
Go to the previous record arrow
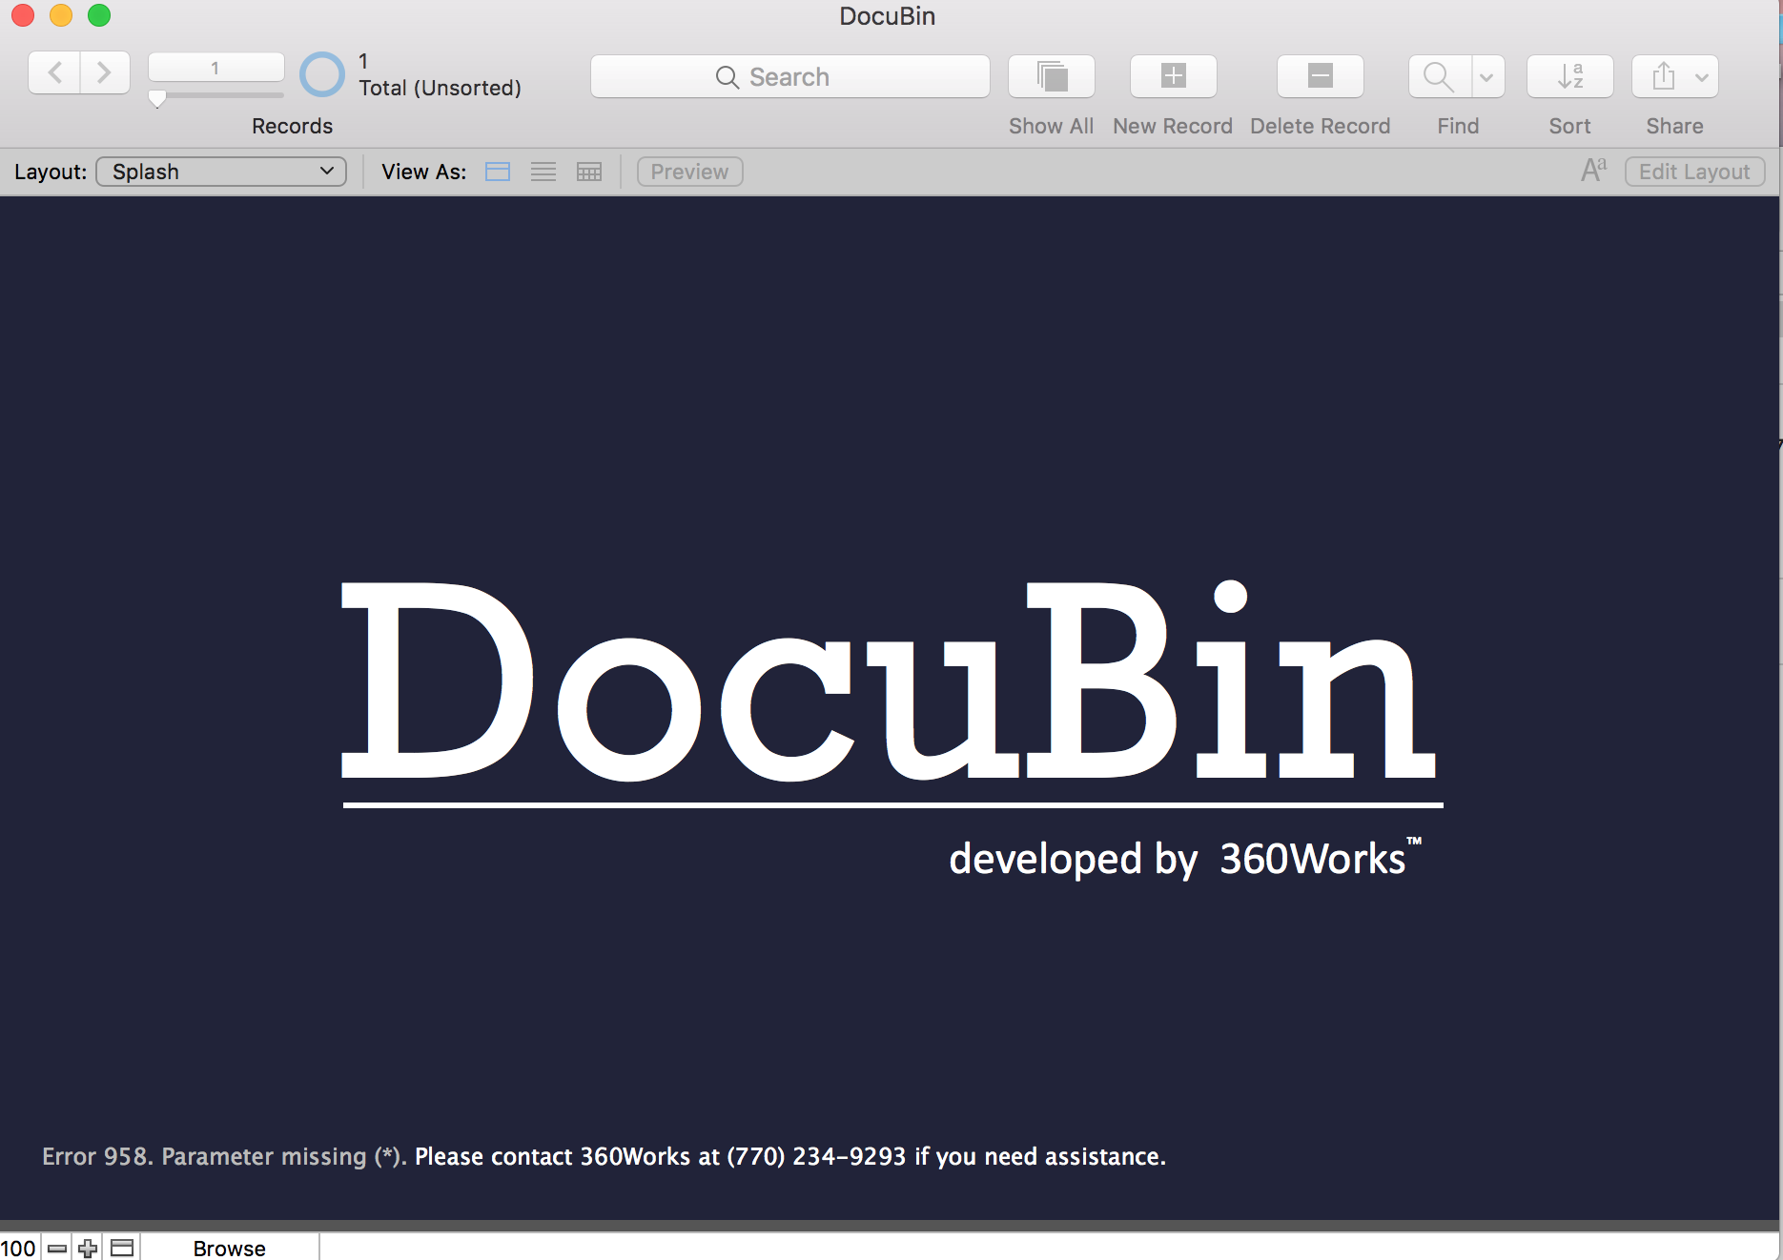(54, 72)
